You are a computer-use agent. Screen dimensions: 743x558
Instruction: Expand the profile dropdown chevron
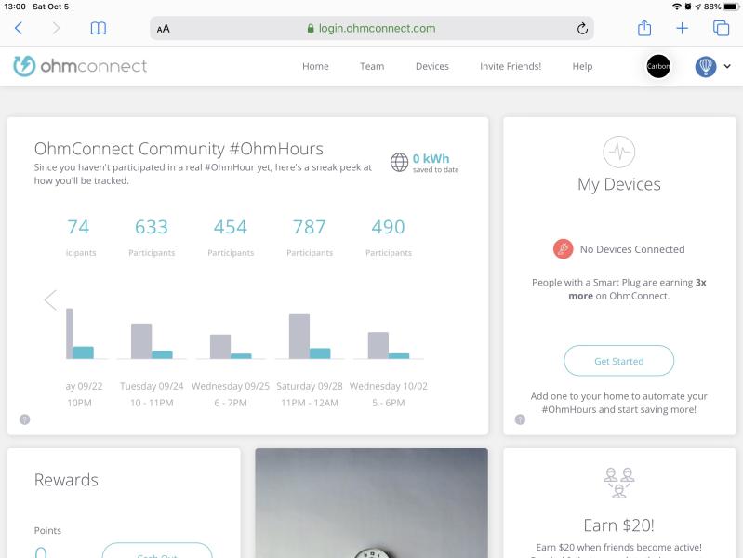point(727,66)
